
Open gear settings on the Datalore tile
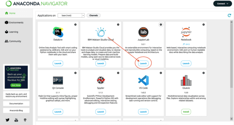point(75,25)
